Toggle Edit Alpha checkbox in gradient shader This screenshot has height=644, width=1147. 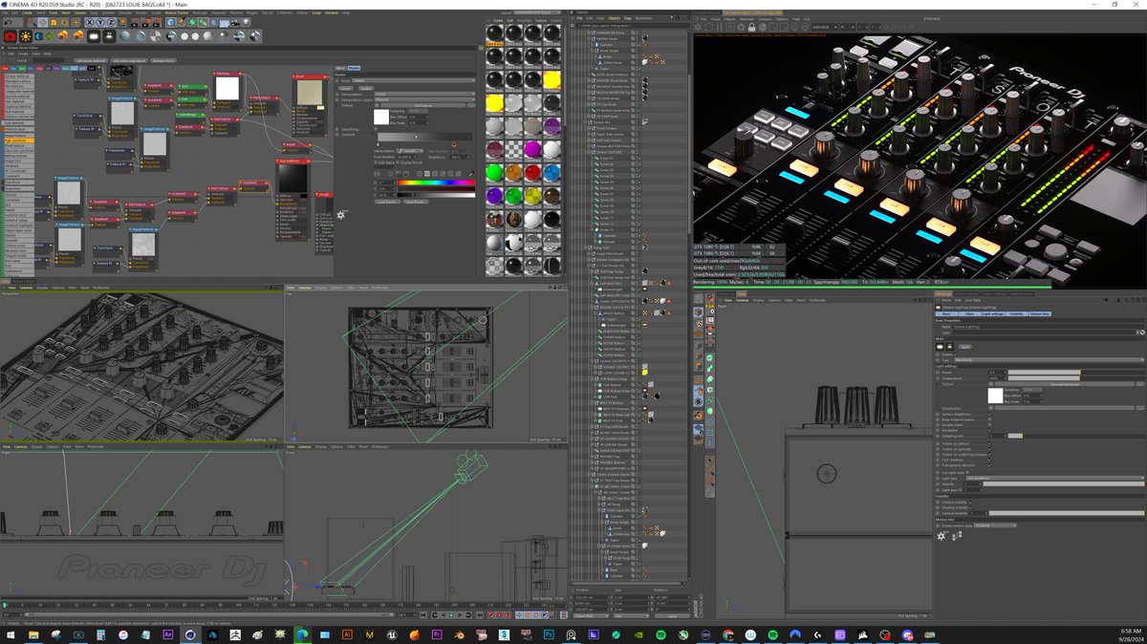coord(376,162)
